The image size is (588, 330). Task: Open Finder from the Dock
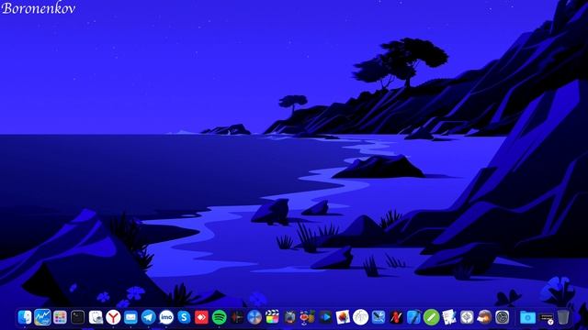click(25, 317)
